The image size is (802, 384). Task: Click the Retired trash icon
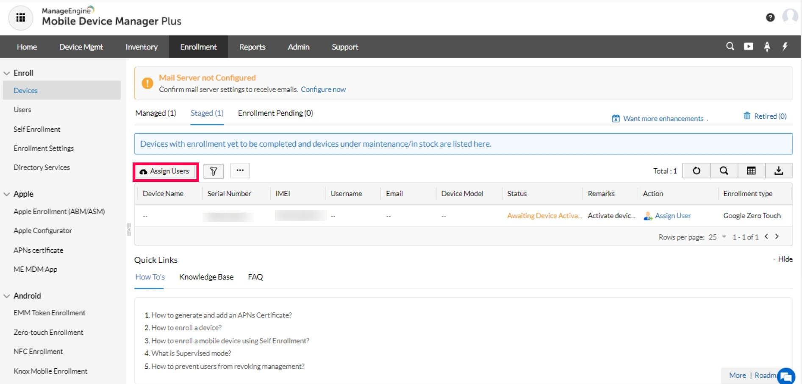(747, 116)
